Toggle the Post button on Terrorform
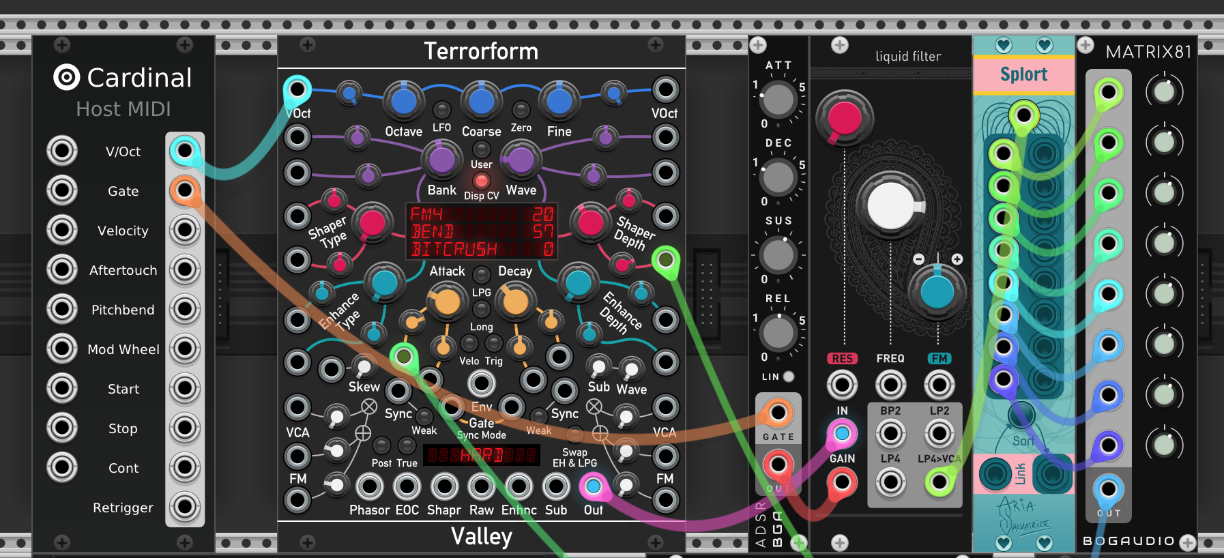This screenshot has width=1224, height=558. click(x=382, y=446)
